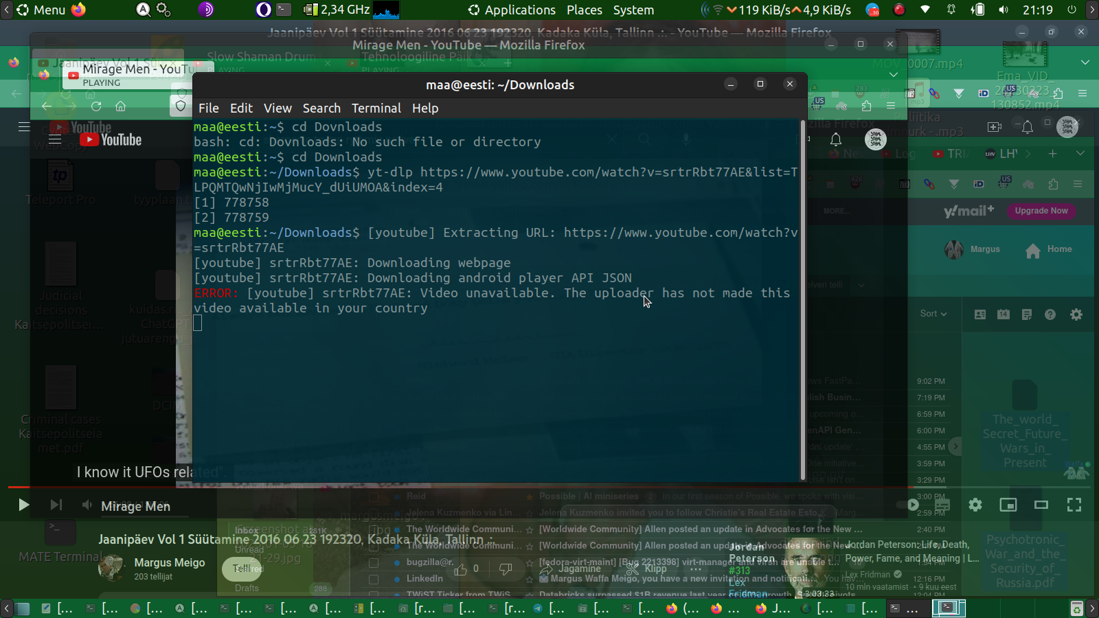Tick the checkbox for the LinkedIn email
The width and height of the screenshot is (1099, 618).
[x=374, y=579]
